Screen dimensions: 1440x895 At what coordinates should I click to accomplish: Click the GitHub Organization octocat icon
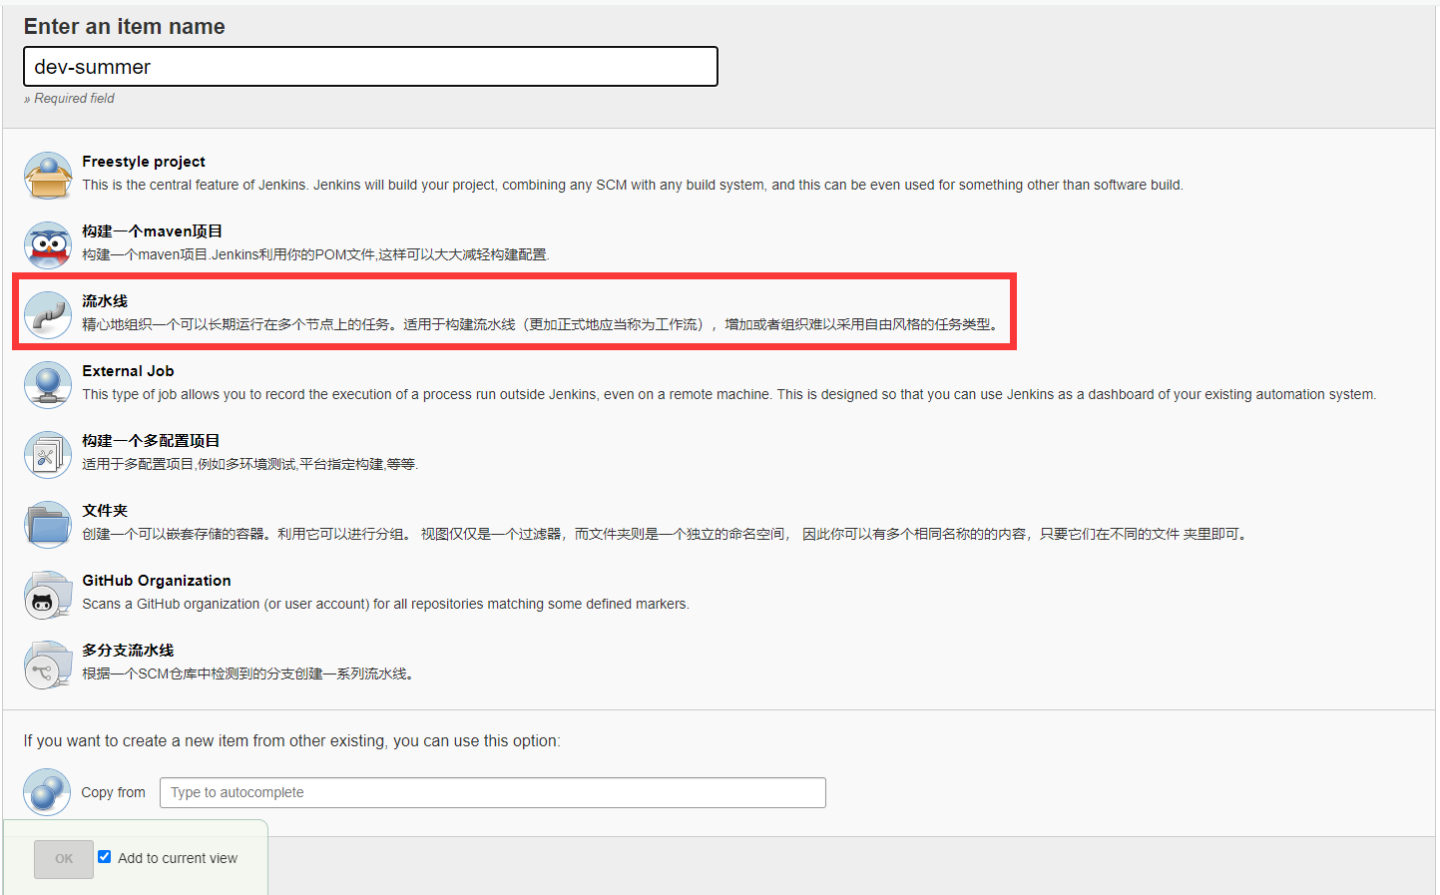tap(47, 595)
